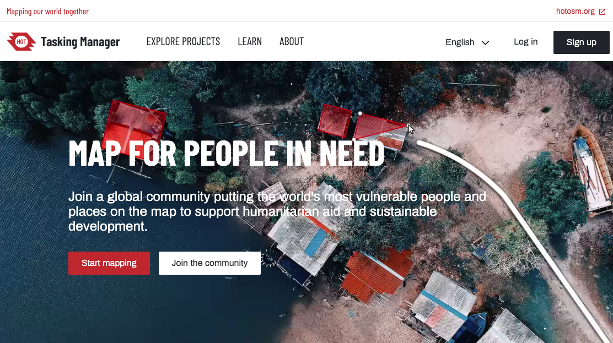Open the EXPLORE PROJECTS menu item
Viewport: 613px width, 343px height.
[183, 41]
